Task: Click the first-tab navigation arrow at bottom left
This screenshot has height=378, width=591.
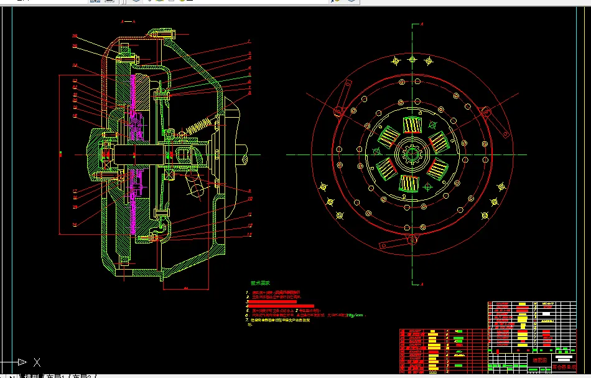Action: coord(3,376)
